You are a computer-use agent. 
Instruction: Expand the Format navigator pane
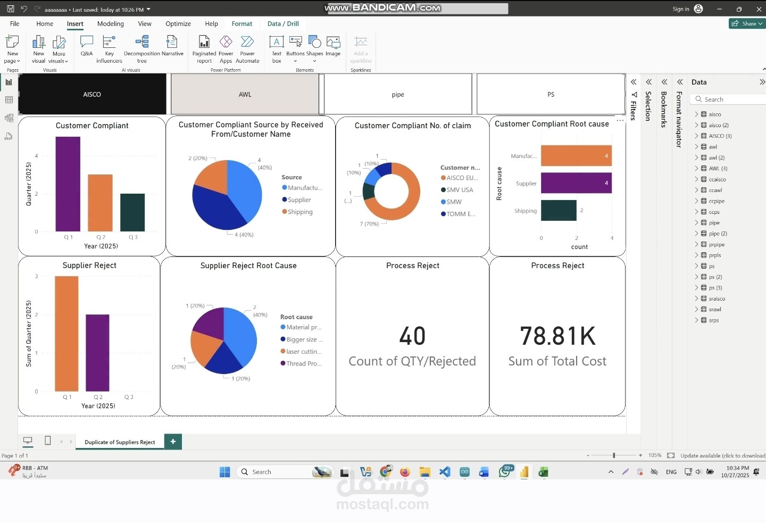pyautogui.click(x=680, y=82)
